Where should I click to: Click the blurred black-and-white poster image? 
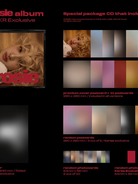[x=14, y=134]
